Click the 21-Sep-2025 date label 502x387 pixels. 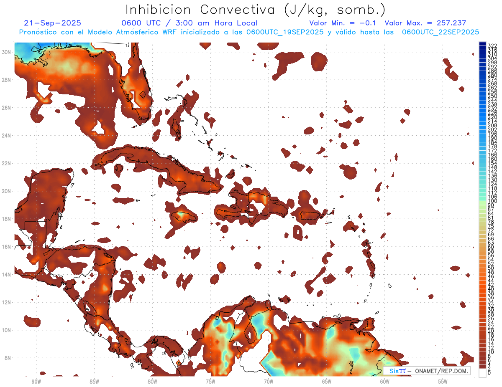[x=53, y=23]
